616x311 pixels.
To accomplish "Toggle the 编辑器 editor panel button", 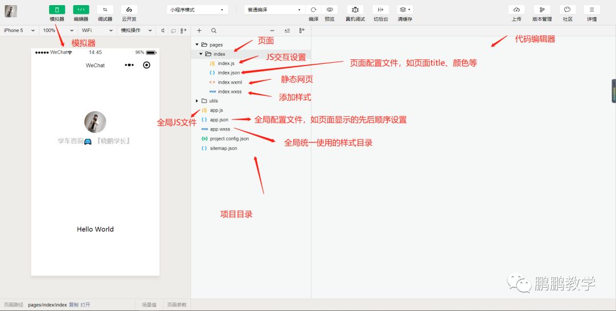I will [81, 10].
